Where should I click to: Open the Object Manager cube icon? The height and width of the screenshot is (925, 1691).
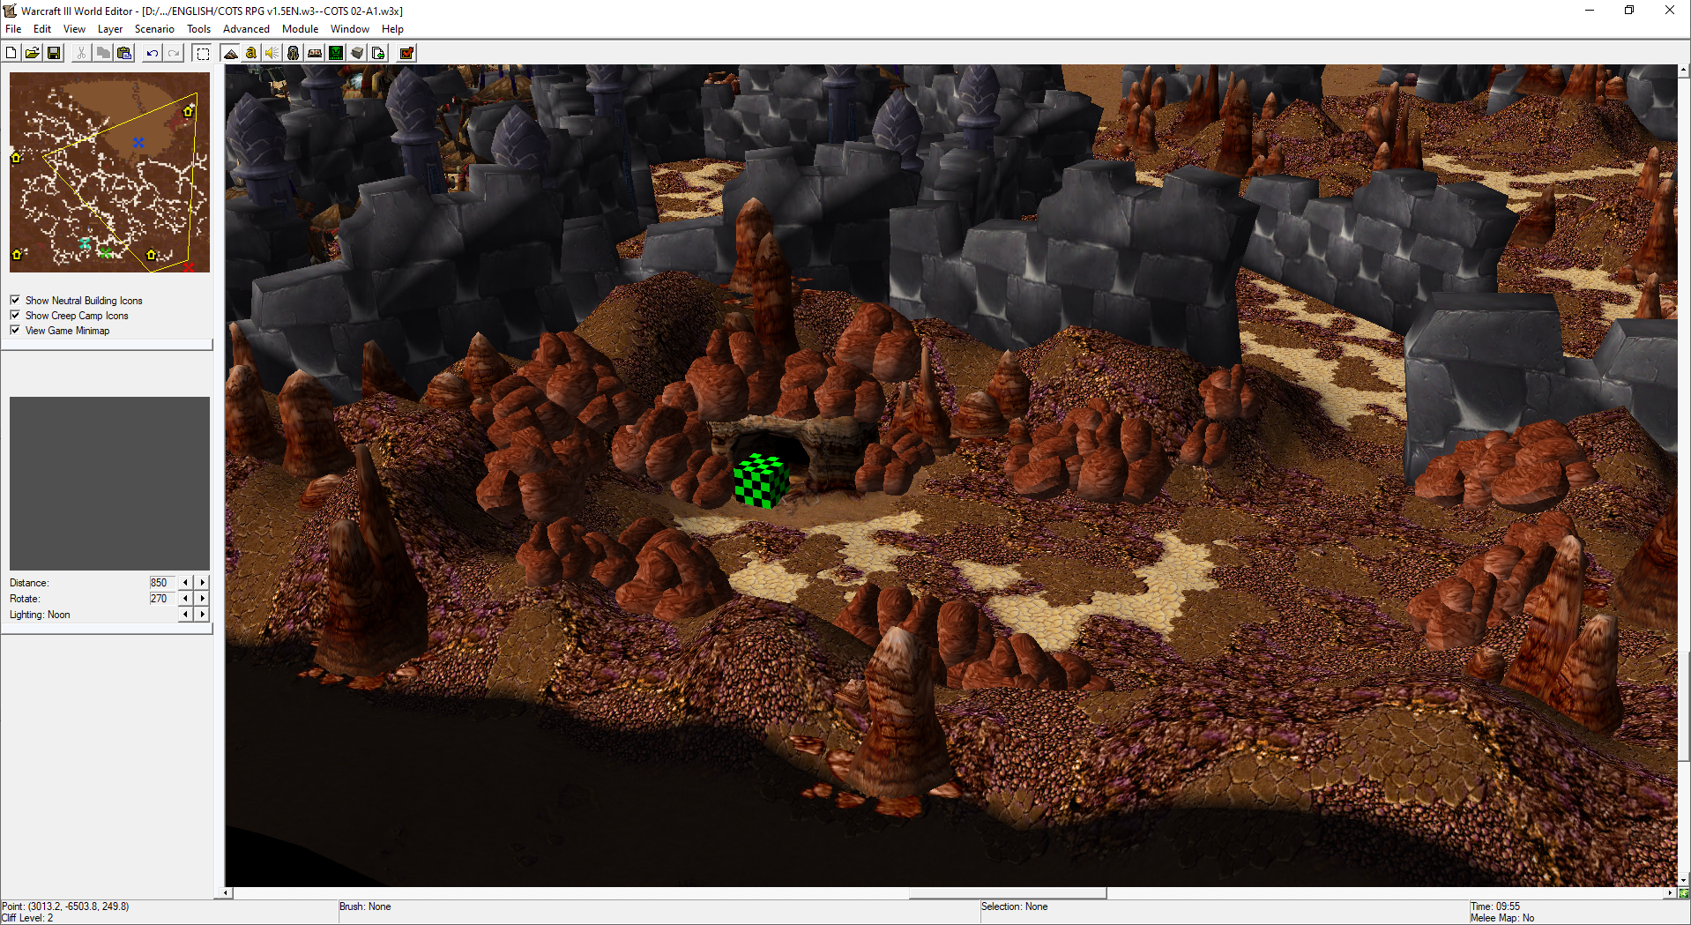pos(357,53)
